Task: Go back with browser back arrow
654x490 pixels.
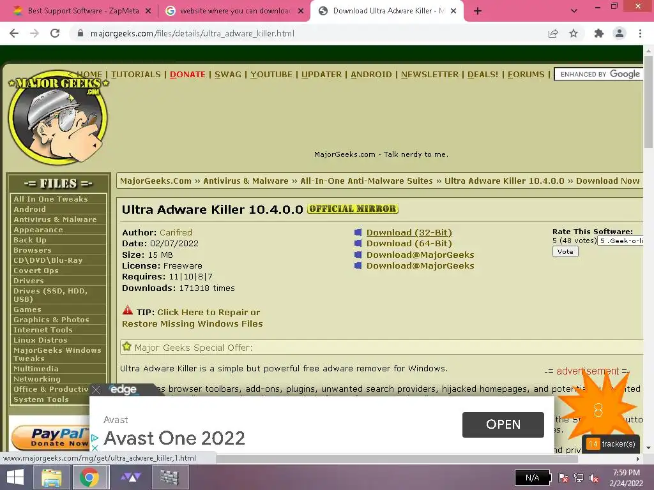Action: tap(14, 33)
